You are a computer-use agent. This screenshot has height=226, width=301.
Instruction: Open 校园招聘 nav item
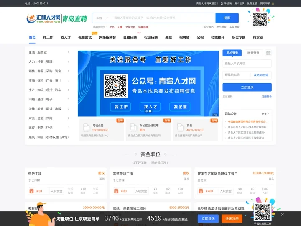pos(151,37)
